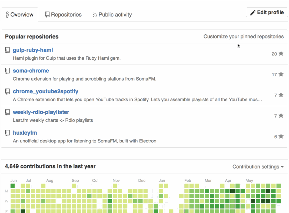Click the star icon for huxleyfm
289x213 pixels.
click(281, 136)
